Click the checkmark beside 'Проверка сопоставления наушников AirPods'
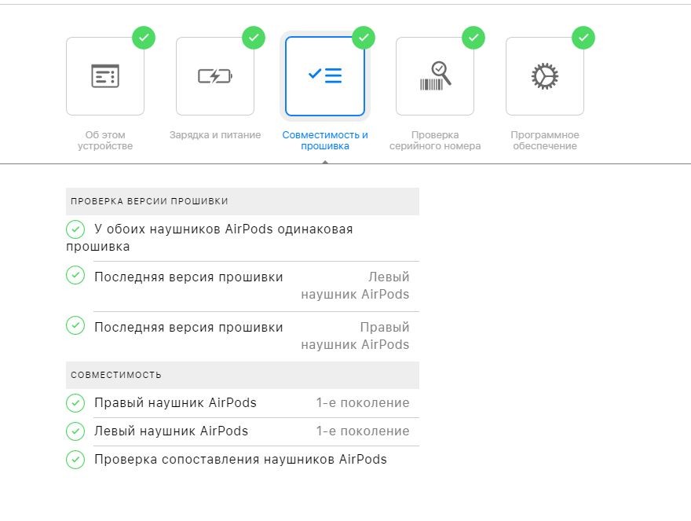The image size is (691, 521). click(75, 459)
